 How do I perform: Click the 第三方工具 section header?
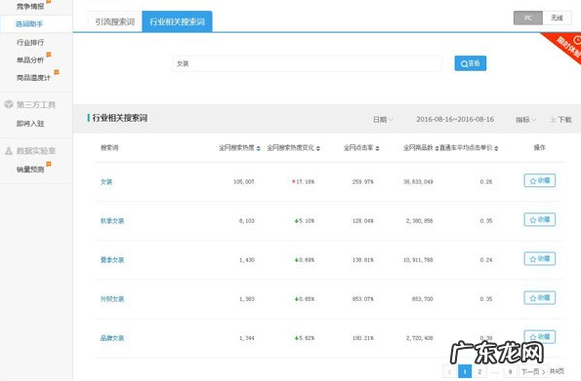coord(36,104)
